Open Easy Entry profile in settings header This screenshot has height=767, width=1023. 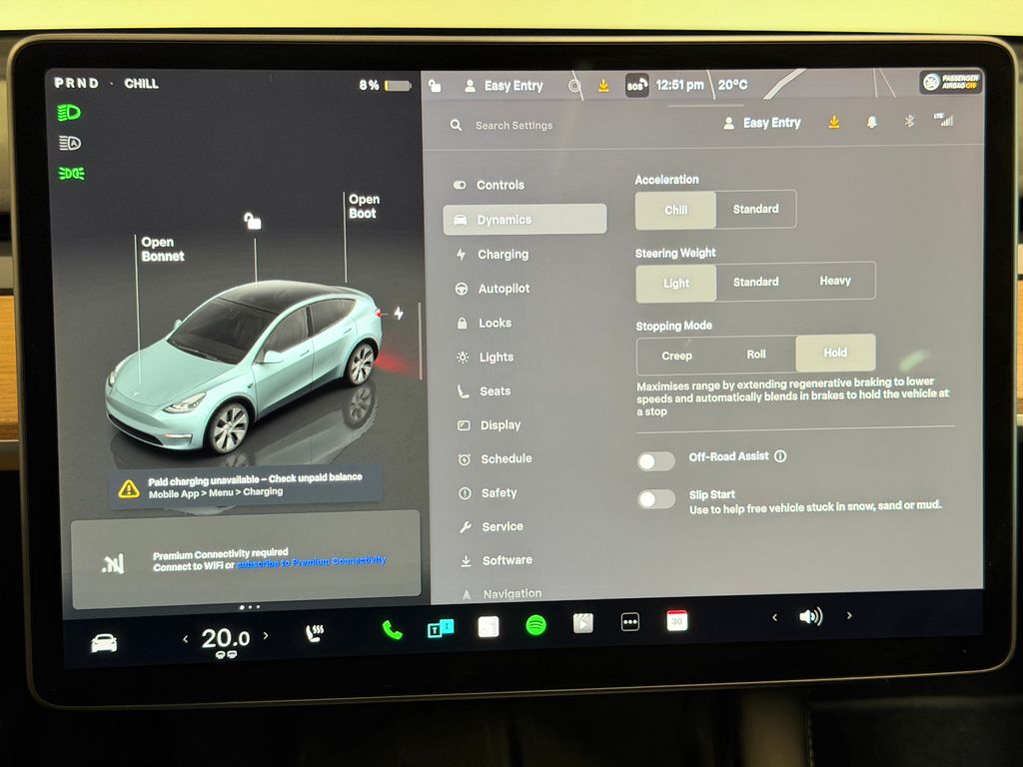tap(762, 123)
